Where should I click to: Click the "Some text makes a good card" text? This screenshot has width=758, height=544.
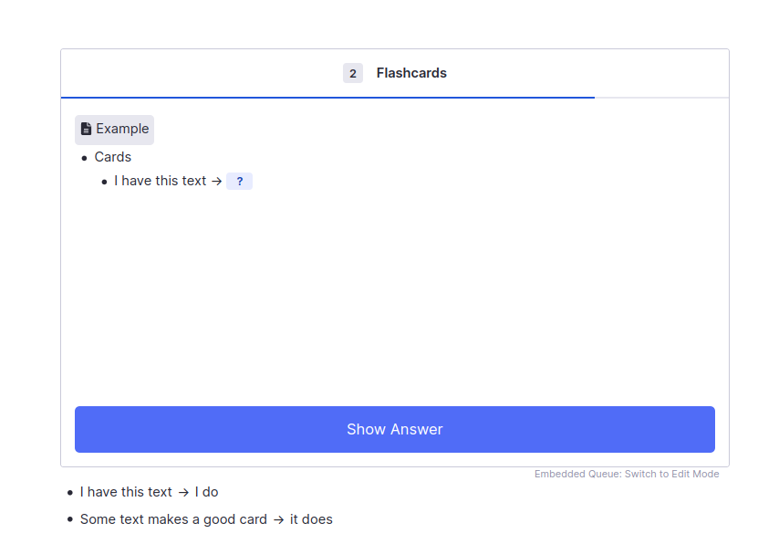tap(173, 519)
